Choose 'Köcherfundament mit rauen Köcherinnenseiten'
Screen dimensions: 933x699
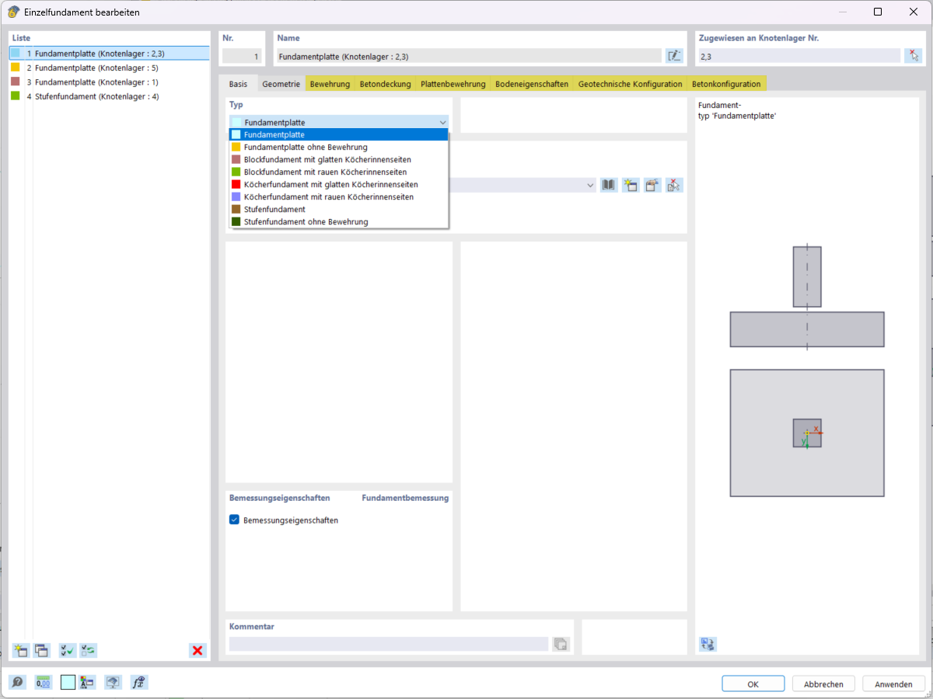(x=339, y=196)
